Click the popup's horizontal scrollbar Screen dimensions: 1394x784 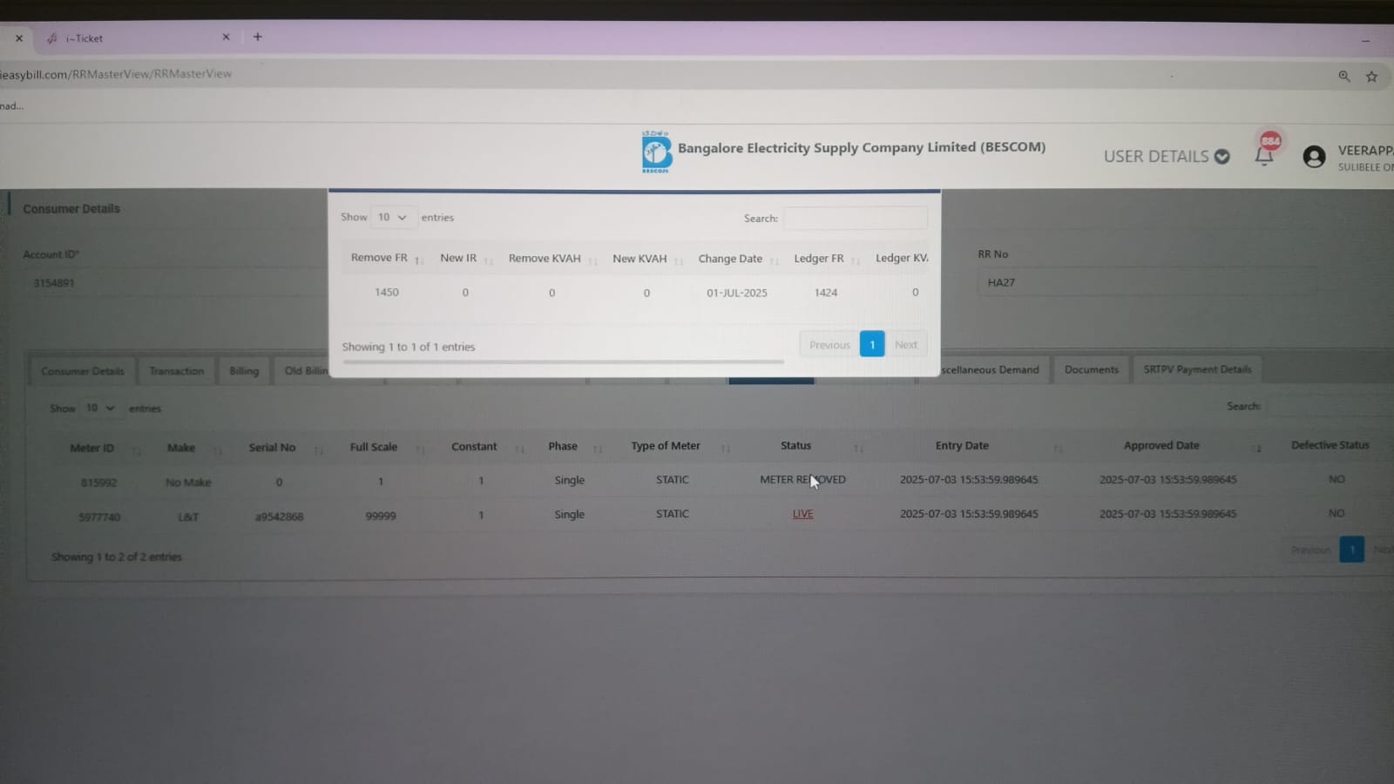(563, 362)
